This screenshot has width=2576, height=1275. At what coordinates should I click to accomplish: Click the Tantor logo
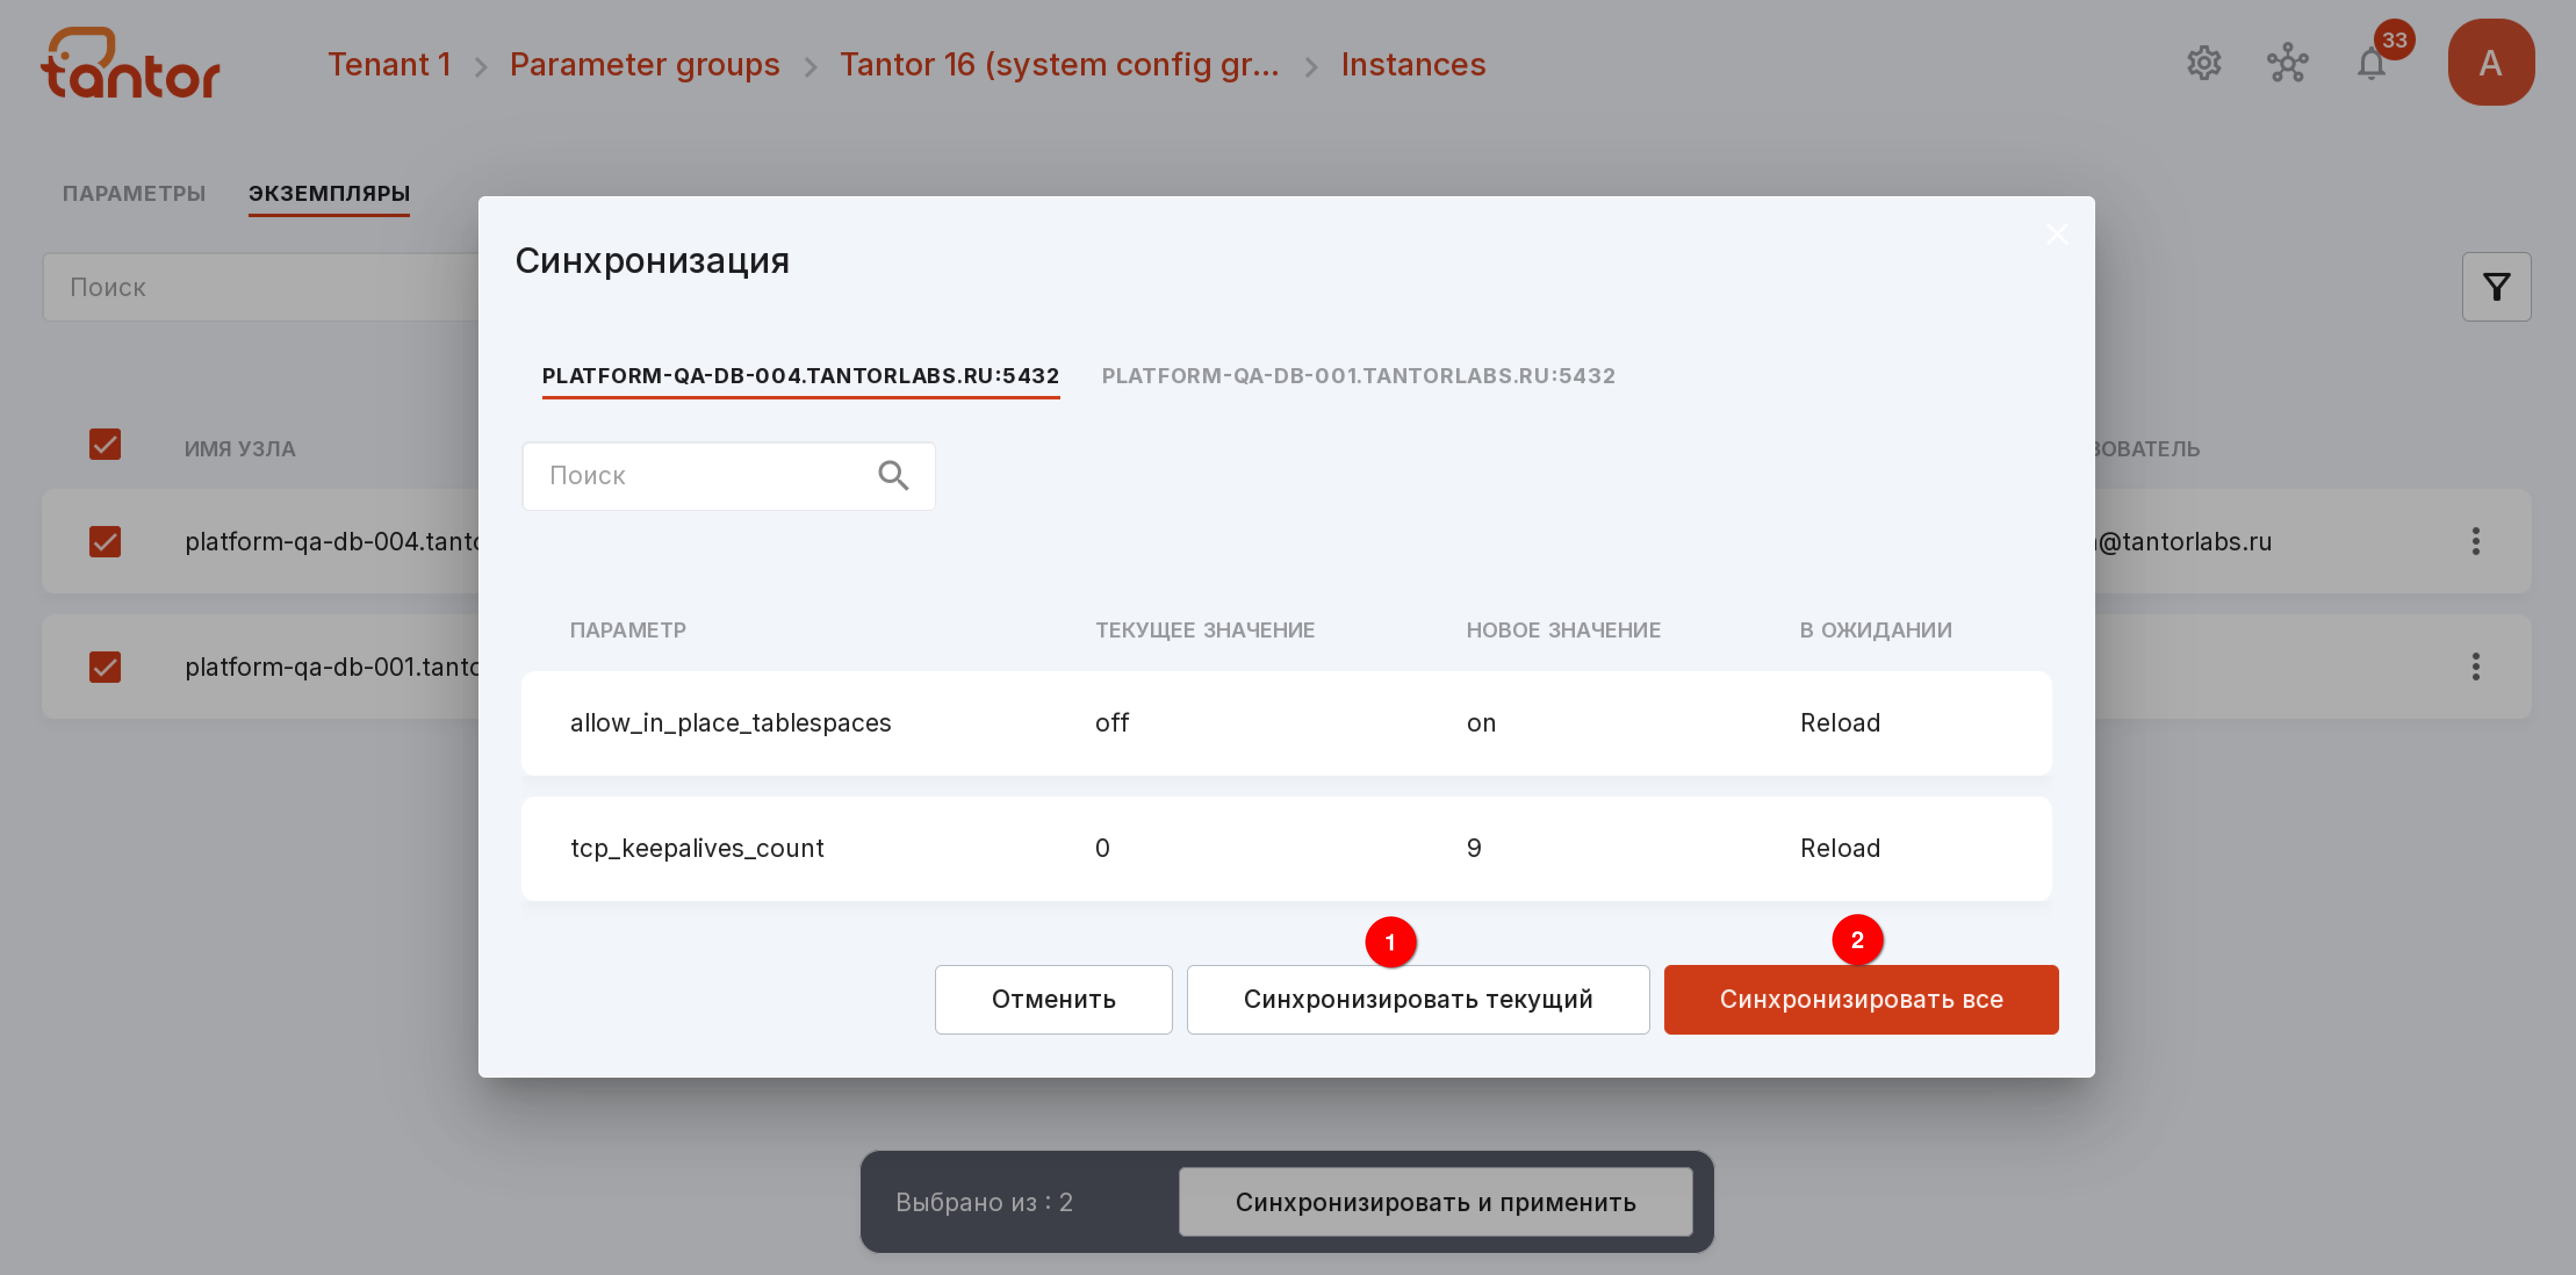click(130, 62)
